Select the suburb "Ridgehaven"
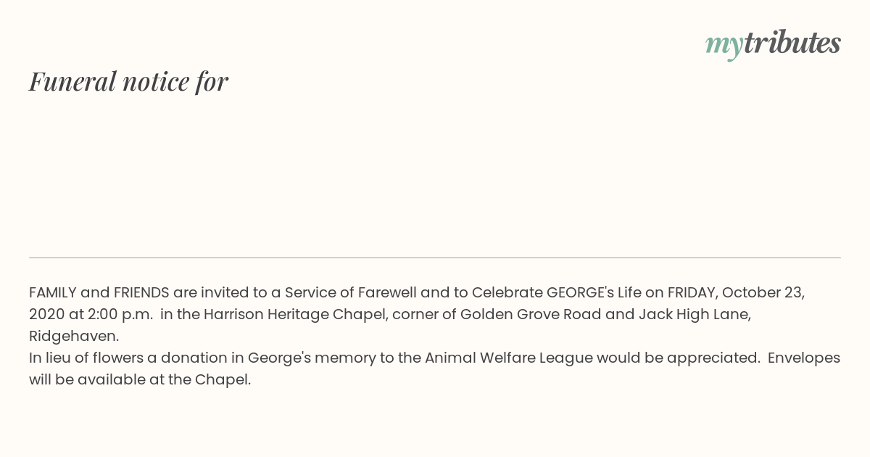Viewport: 870px width, 457px height. click(x=72, y=336)
